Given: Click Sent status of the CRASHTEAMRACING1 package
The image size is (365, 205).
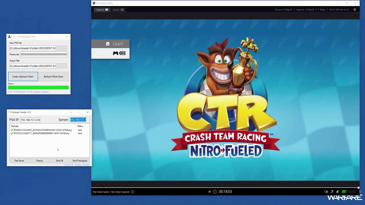Looking at the screenshot, I should click(80, 130).
